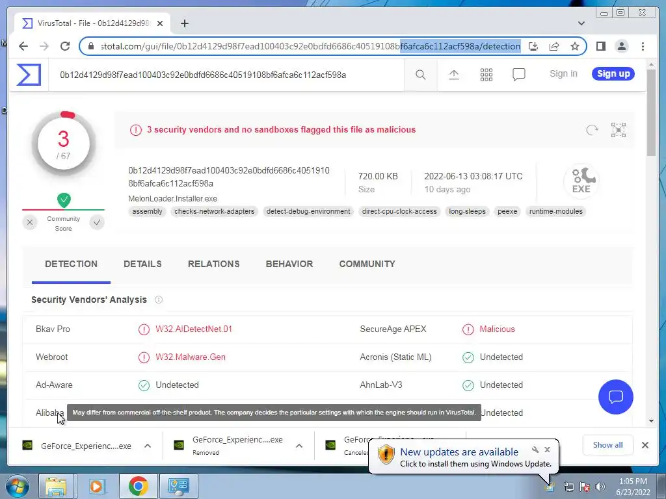Open Windows Explorer from the taskbar
The width and height of the screenshot is (666, 499).
[x=56, y=486]
